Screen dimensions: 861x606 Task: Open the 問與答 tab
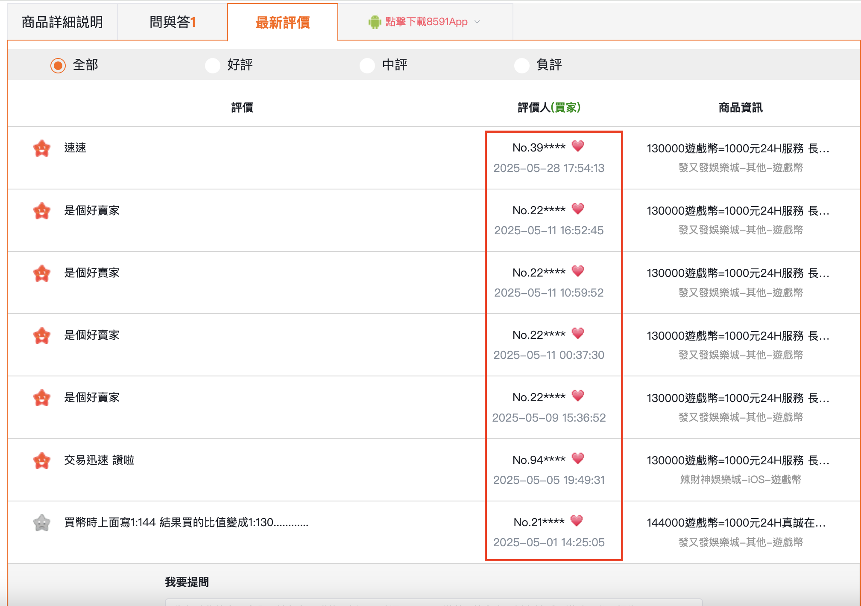coord(172,22)
